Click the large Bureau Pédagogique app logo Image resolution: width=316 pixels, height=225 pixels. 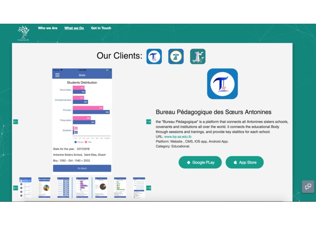pyautogui.click(x=222, y=84)
